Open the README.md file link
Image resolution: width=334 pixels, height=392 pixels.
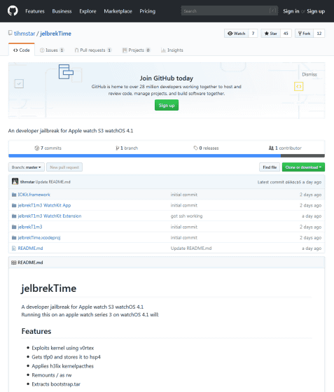[x=30, y=248]
